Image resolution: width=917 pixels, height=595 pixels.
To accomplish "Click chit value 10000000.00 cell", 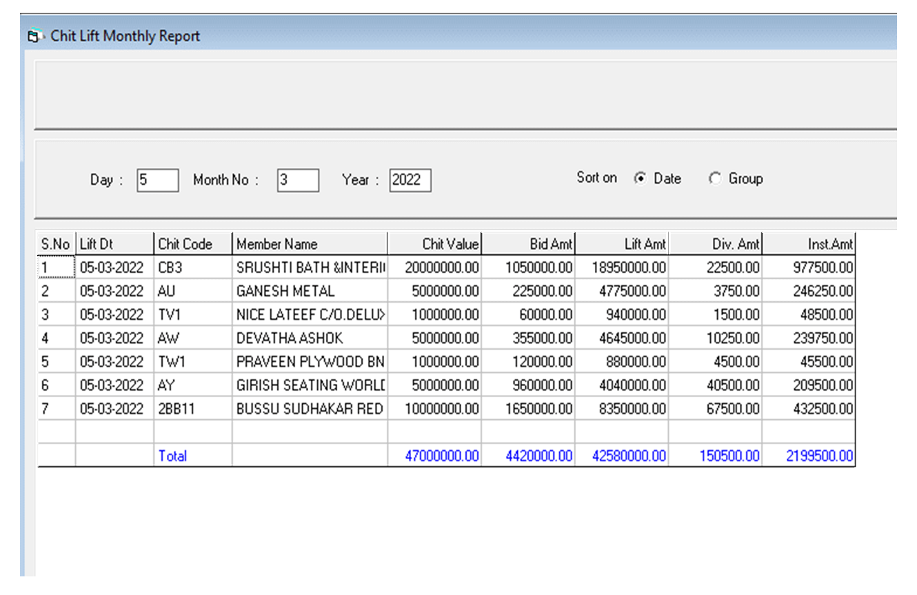I will click(435, 408).
